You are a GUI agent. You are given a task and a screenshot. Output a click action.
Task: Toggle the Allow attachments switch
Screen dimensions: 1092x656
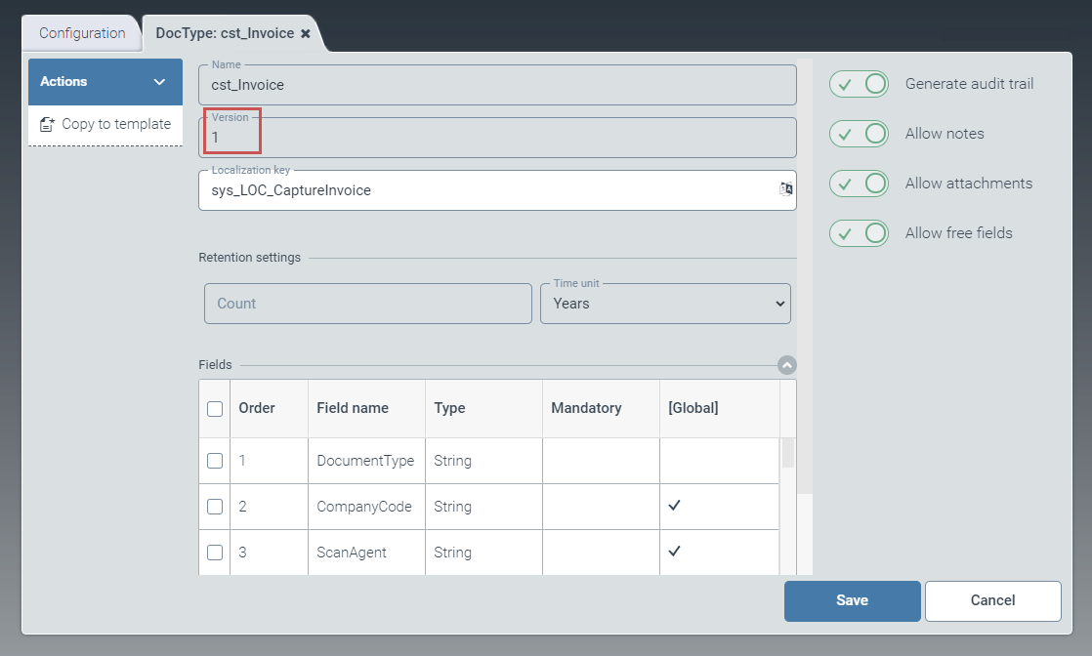coord(859,184)
